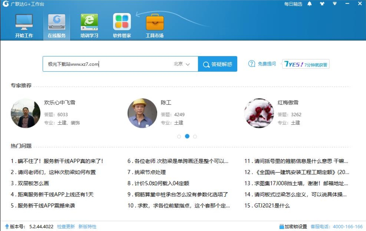Click the 答题：6033 count

[x=56, y=114]
